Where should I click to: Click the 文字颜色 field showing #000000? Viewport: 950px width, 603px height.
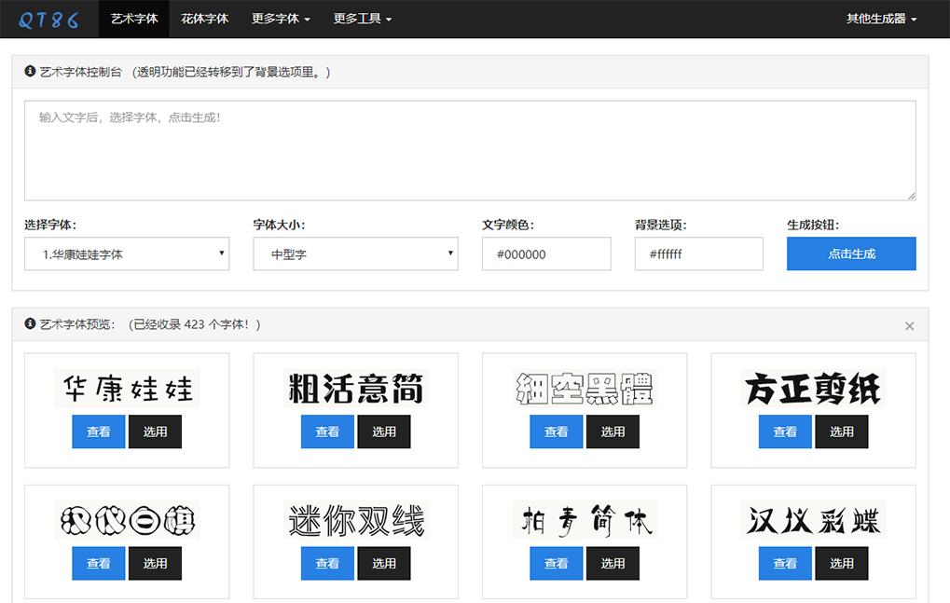[x=546, y=254]
